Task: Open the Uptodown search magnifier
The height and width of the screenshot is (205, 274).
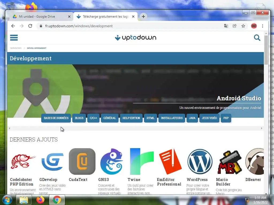Action: tap(257, 37)
